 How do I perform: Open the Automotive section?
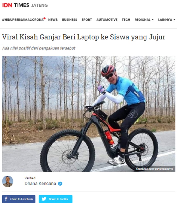coord(107,20)
